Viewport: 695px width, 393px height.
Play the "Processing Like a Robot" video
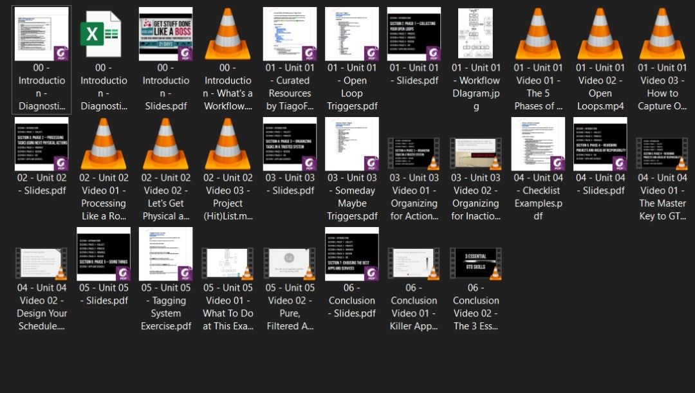pyautogui.click(x=104, y=143)
